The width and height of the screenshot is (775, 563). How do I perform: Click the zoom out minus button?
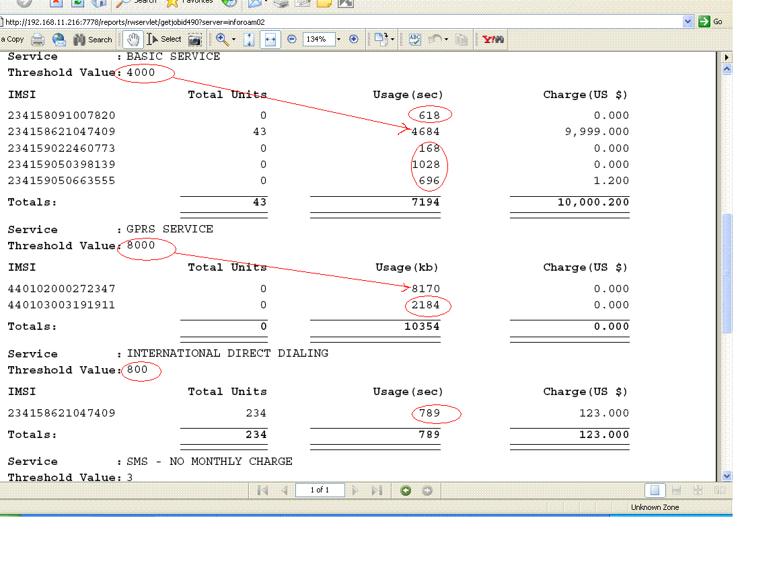292,40
